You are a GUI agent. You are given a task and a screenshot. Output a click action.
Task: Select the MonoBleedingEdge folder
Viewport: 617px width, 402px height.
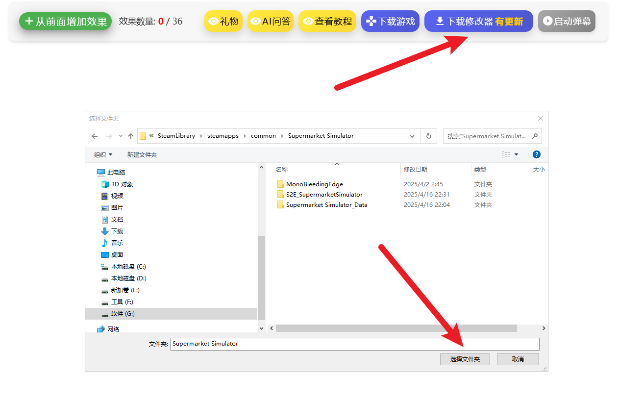pyautogui.click(x=314, y=184)
